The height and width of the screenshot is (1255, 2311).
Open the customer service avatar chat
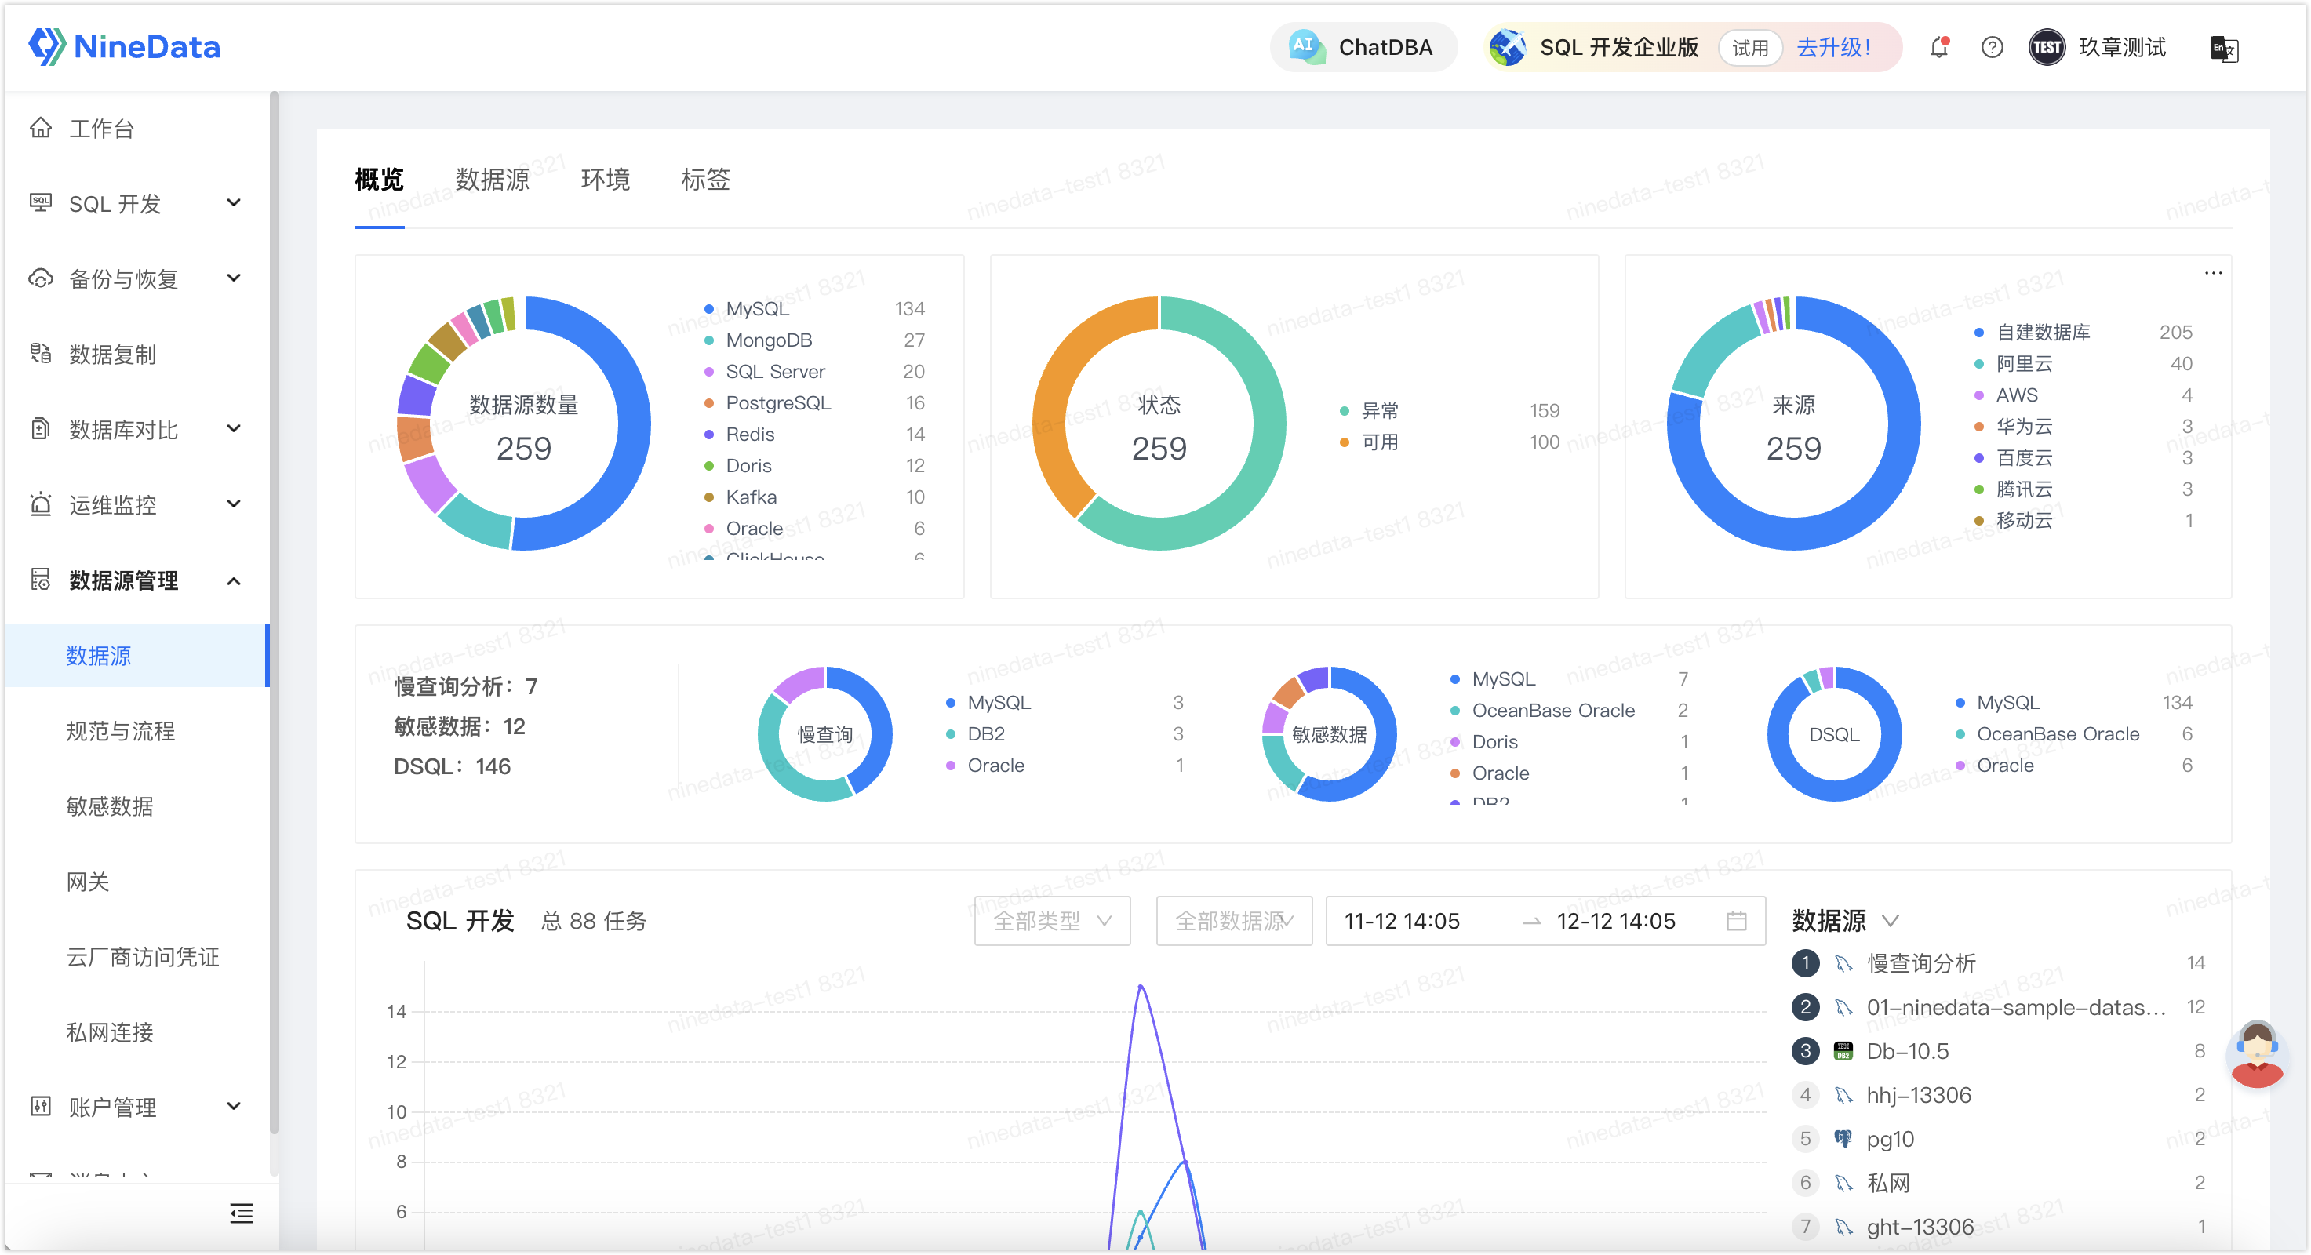click(2257, 1055)
